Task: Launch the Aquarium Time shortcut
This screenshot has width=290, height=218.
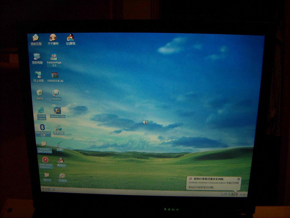Action: (58, 111)
